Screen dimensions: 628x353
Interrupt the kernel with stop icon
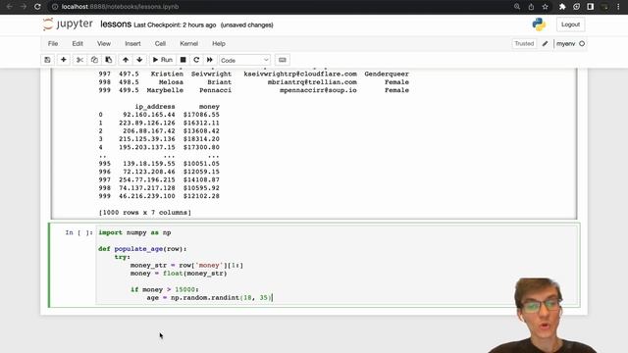[x=183, y=60]
